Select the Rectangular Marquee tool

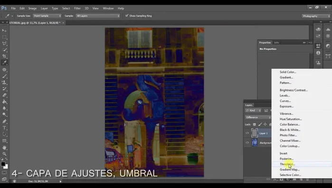pyautogui.click(x=4, y=37)
